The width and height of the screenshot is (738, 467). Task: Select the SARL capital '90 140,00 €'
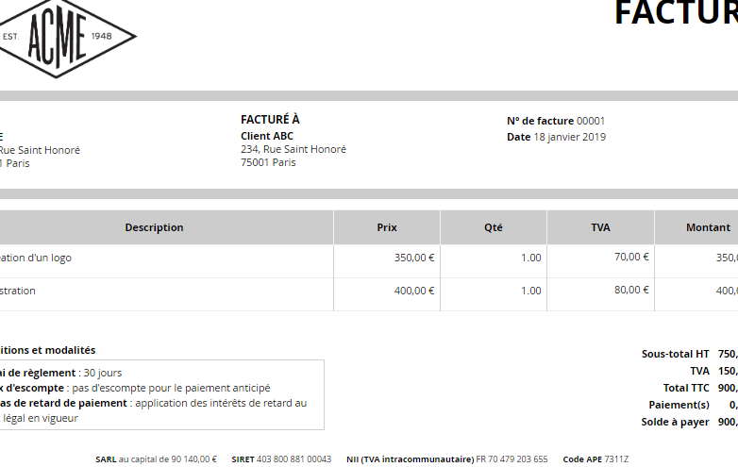tap(193, 459)
